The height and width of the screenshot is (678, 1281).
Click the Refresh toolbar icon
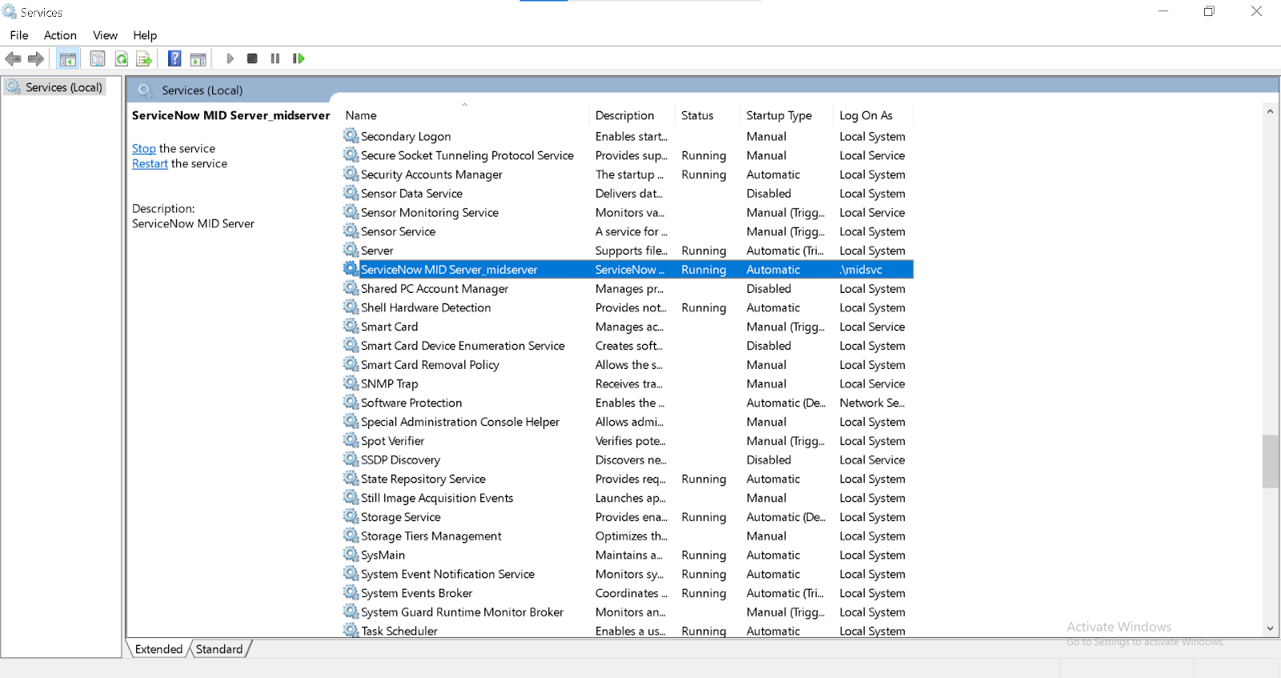(x=121, y=58)
